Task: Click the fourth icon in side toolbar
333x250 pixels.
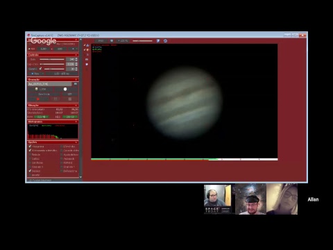Action: click(x=87, y=60)
